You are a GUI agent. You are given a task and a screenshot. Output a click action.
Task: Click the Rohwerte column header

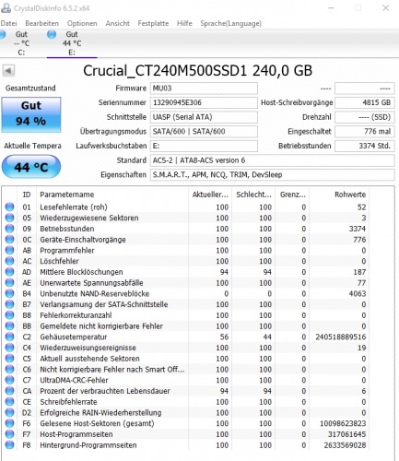(339, 195)
